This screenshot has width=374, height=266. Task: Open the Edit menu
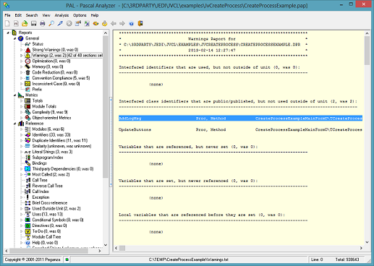pyautogui.click(x=18, y=15)
